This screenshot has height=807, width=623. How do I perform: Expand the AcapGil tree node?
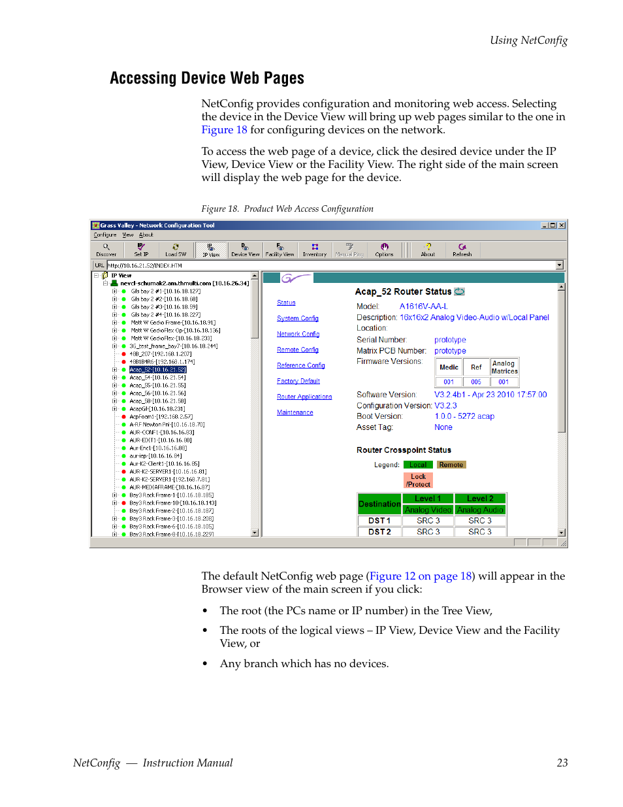click(114, 409)
